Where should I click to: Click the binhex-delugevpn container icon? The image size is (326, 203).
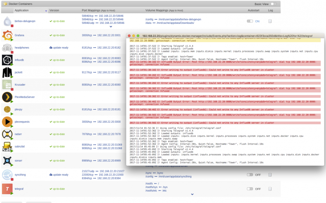coord(7,21)
